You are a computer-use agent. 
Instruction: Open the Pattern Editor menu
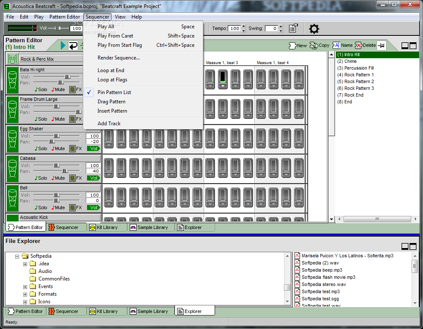pyautogui.click(x=65, y=17)
